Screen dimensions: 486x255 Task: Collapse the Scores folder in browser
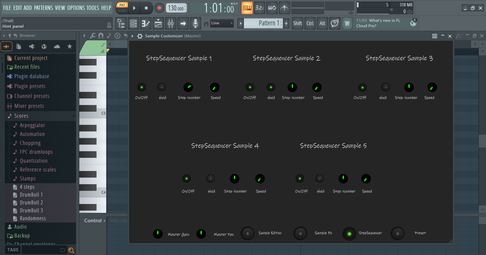(x=21, y=116)
